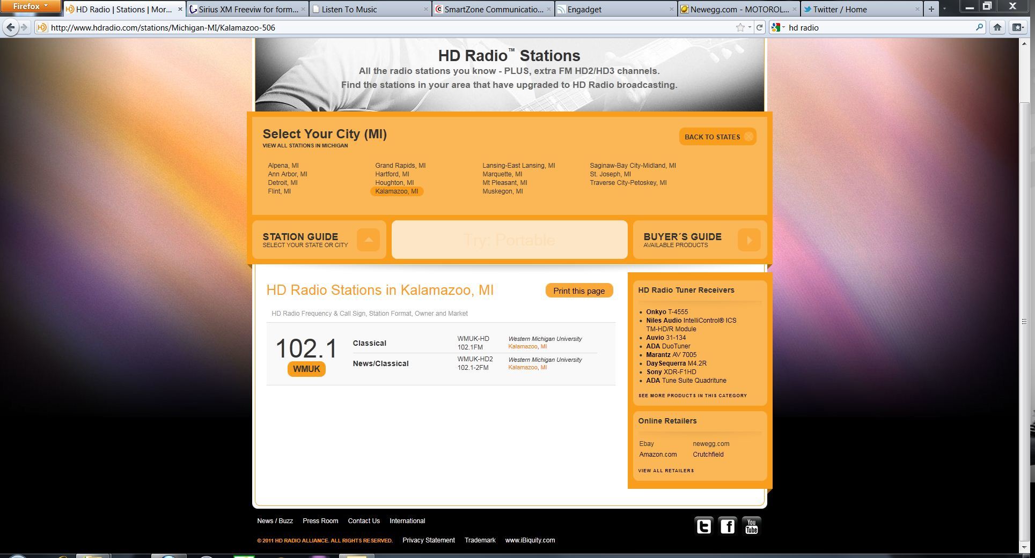Open the Firefox menu dropdown
The height and width of the screenshot is (558, 1035).
(x=30, y=6)
